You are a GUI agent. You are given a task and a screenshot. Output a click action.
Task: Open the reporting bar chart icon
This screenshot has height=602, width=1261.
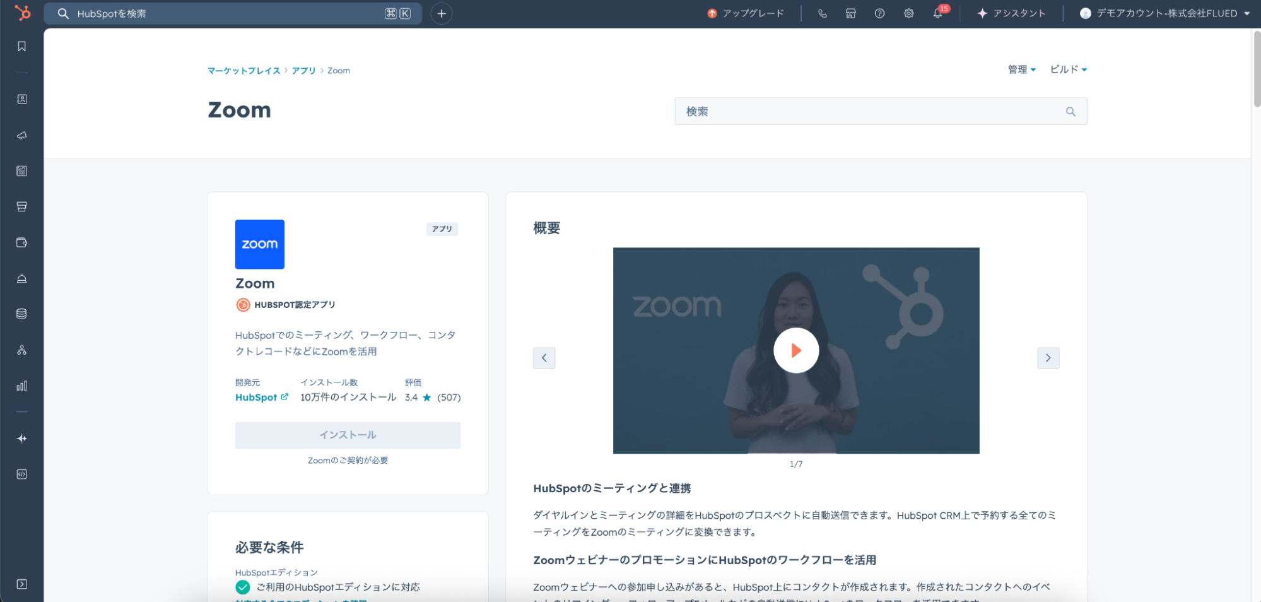tap(22, 386)
